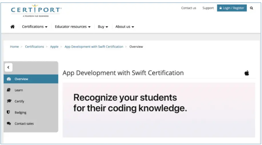The width and height of the screenshot is (262, 145).
Task: Expand the About us dropdown
Action: tap(125, 27)
